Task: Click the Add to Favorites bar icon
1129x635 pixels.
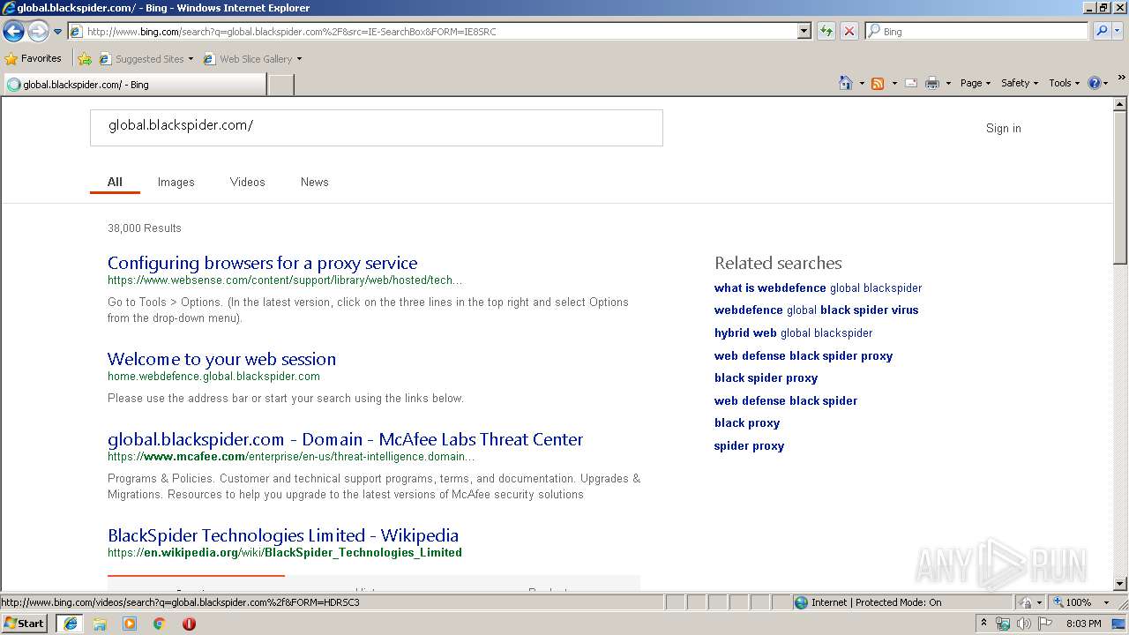Action: 85,59
